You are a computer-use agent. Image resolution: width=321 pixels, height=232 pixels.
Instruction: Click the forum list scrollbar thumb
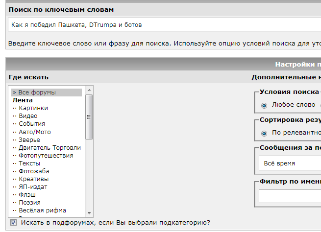[x=89, y=117]
